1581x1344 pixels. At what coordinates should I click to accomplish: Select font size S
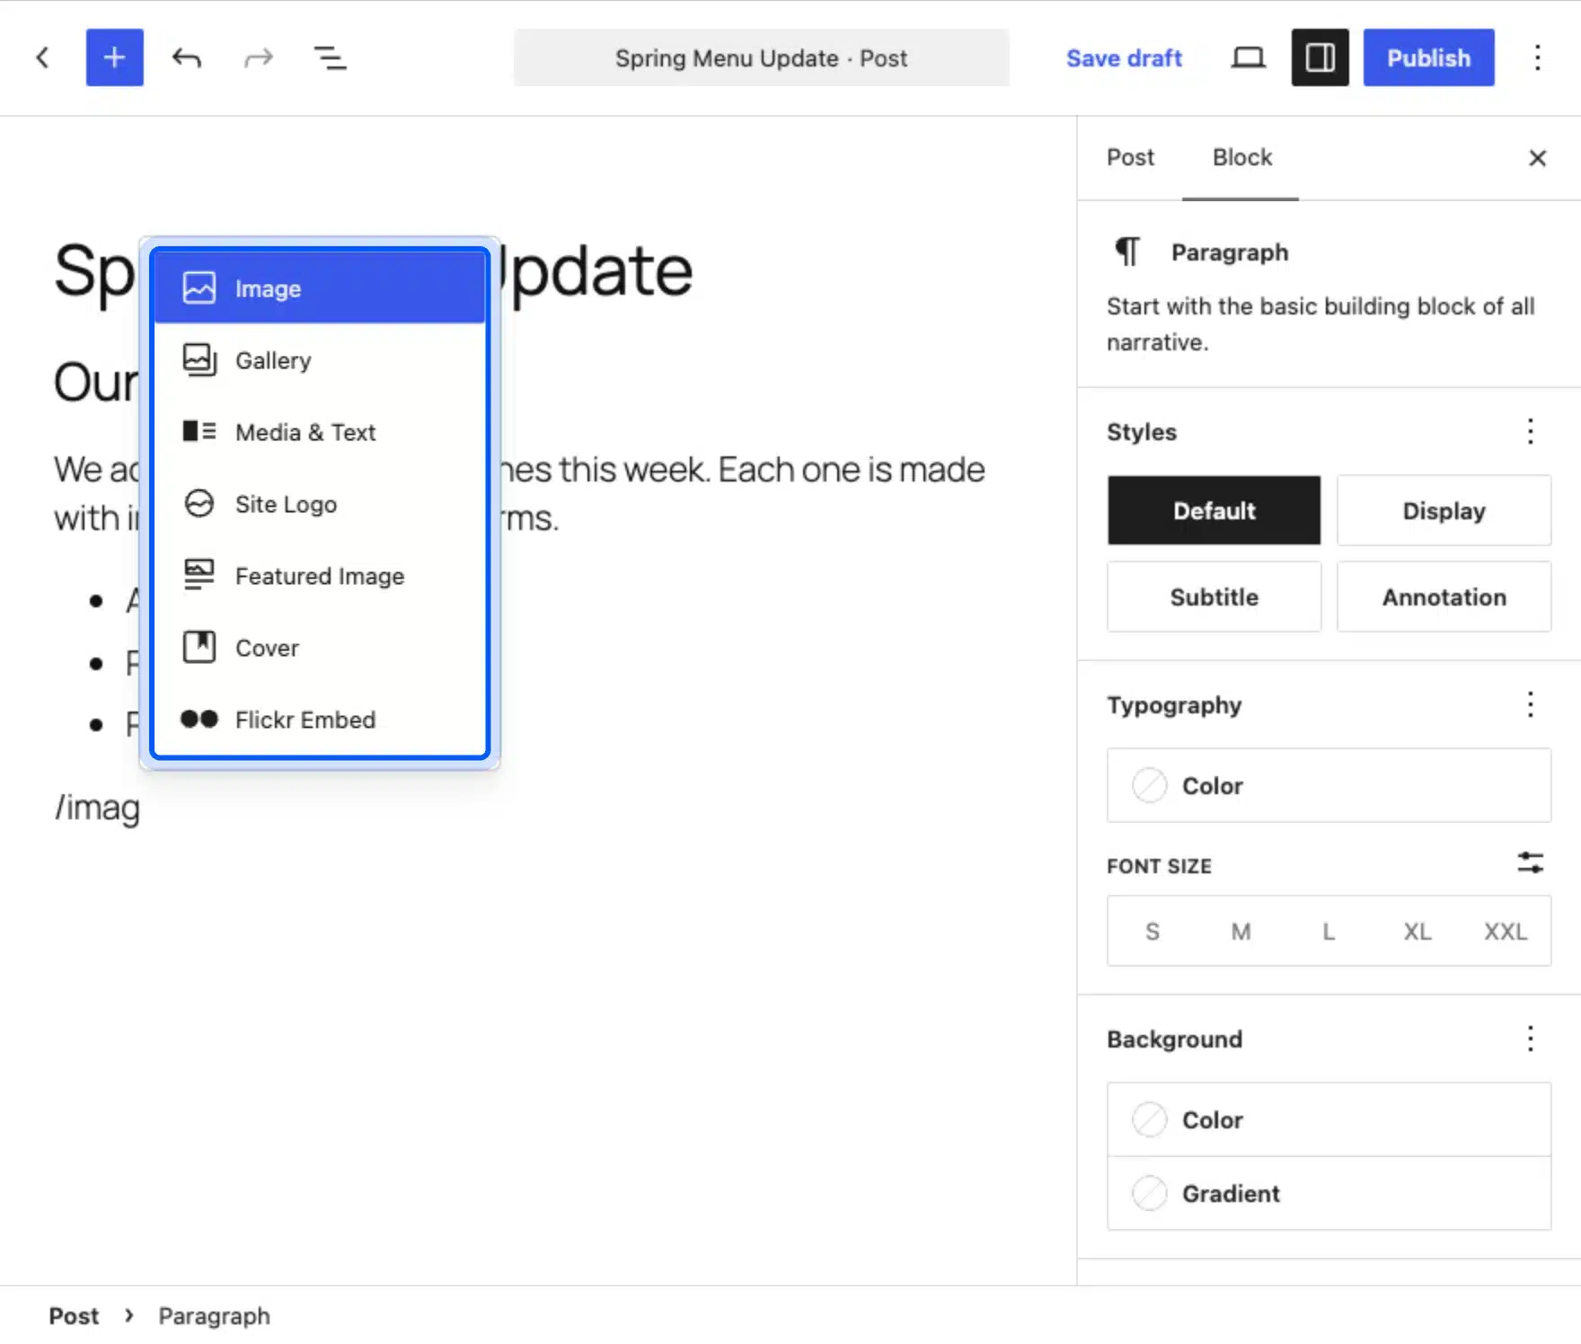tap(1153, 931)
